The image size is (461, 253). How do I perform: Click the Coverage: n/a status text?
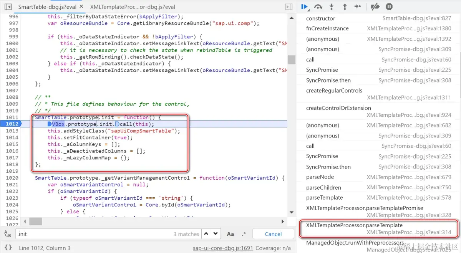[x=273, y=248]
